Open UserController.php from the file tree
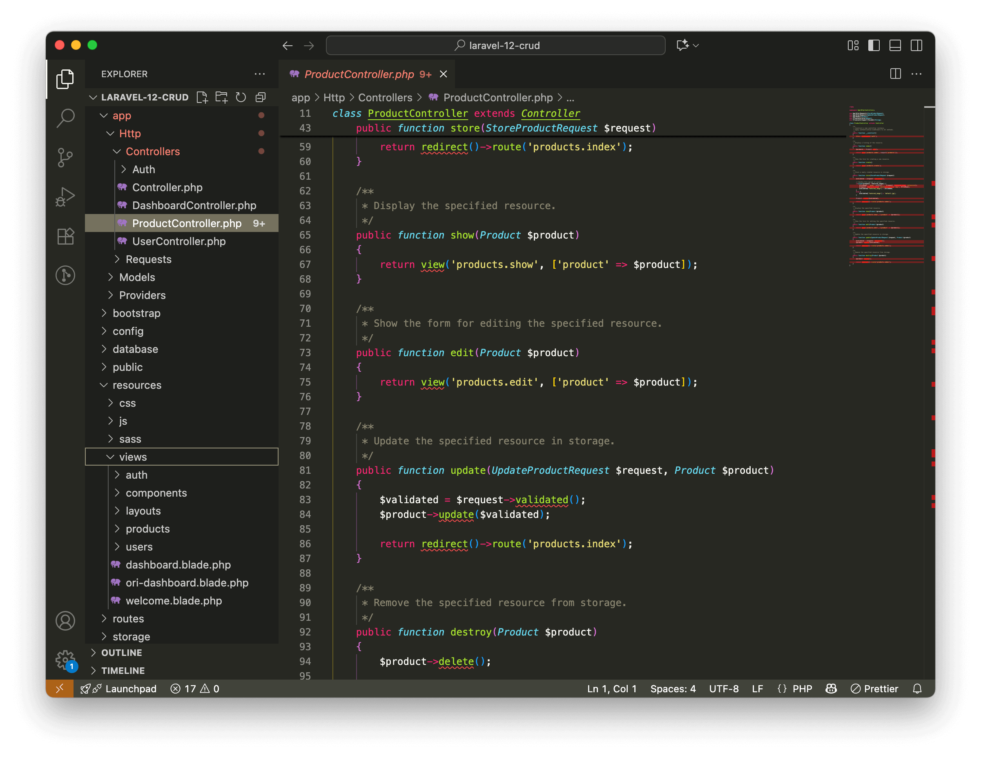 (x=178, y=241)
